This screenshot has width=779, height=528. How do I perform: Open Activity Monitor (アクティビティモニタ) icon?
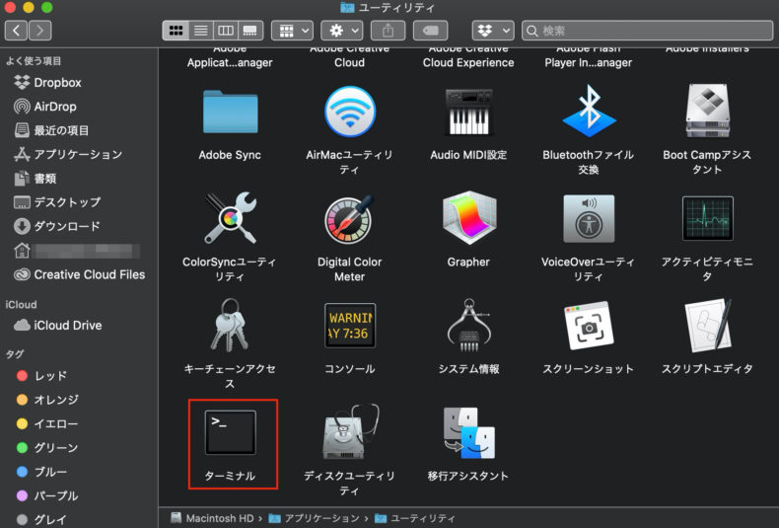point(707,218)
